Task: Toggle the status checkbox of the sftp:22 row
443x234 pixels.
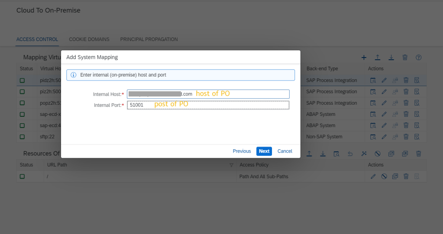Action: [x=22, y=137]
